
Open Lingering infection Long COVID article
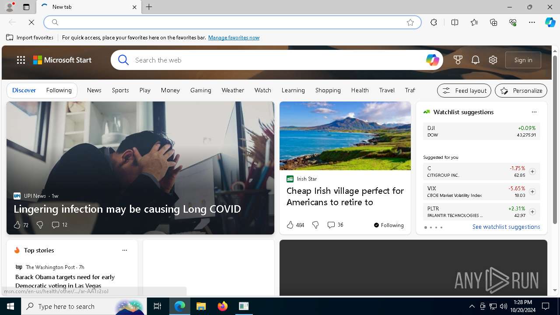(127, 209)
